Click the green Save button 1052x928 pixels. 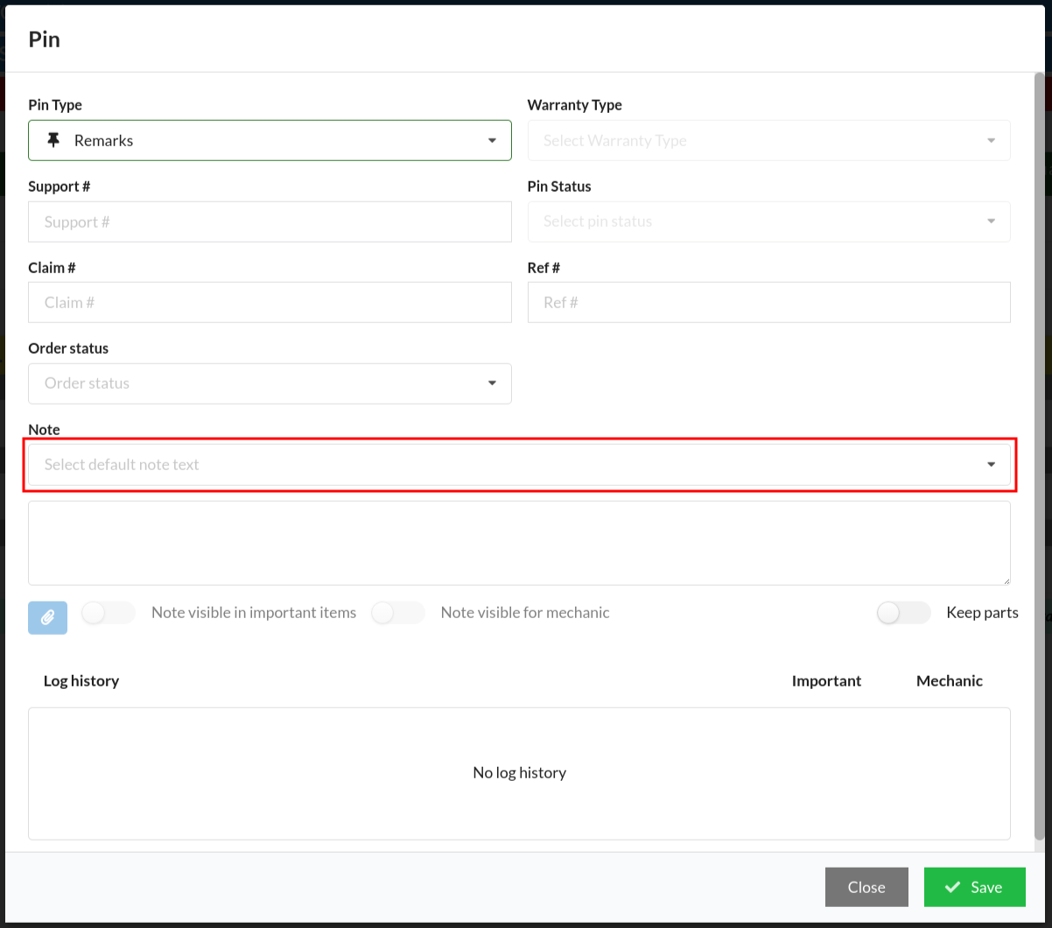click(x=974, y=888)
